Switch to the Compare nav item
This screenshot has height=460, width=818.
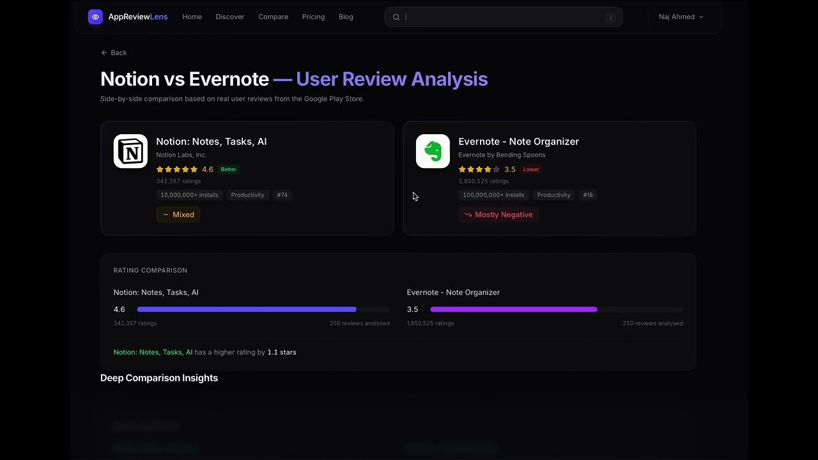click(273, 17)
